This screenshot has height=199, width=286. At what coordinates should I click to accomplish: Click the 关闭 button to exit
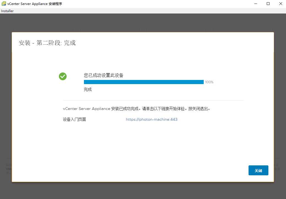pos(258,170)
